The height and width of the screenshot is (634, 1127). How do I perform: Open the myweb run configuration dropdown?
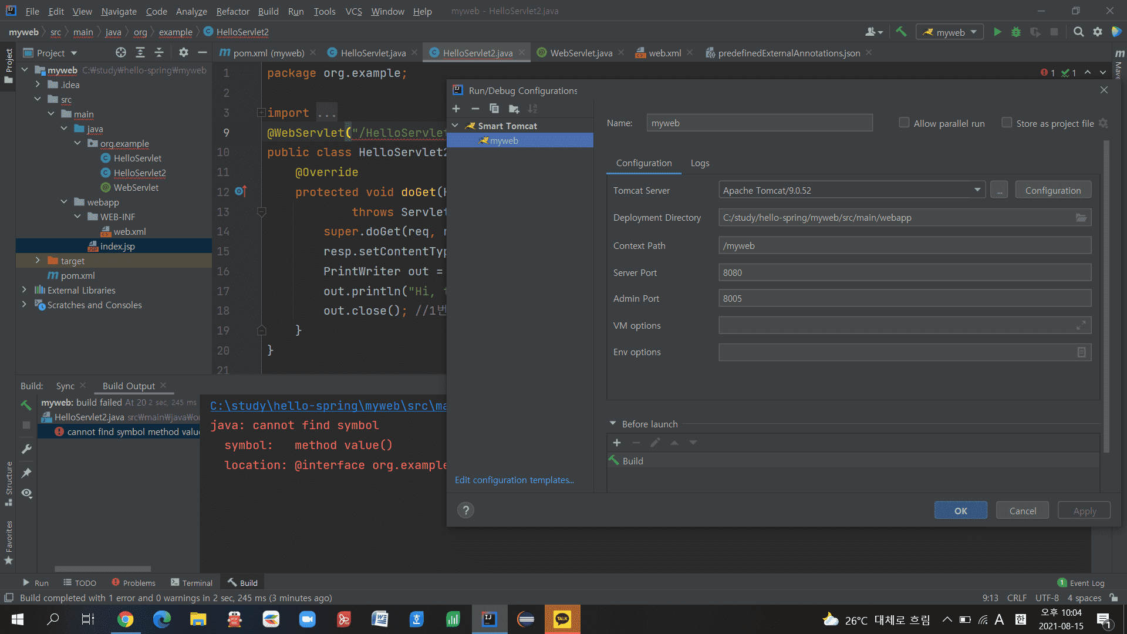click(950, 32)
